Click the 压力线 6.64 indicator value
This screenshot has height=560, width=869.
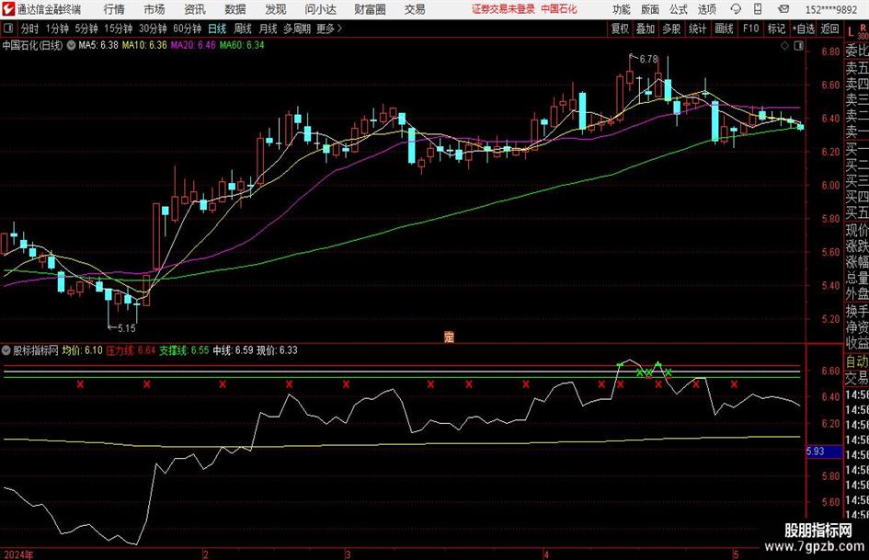click(x=131, y=350)
